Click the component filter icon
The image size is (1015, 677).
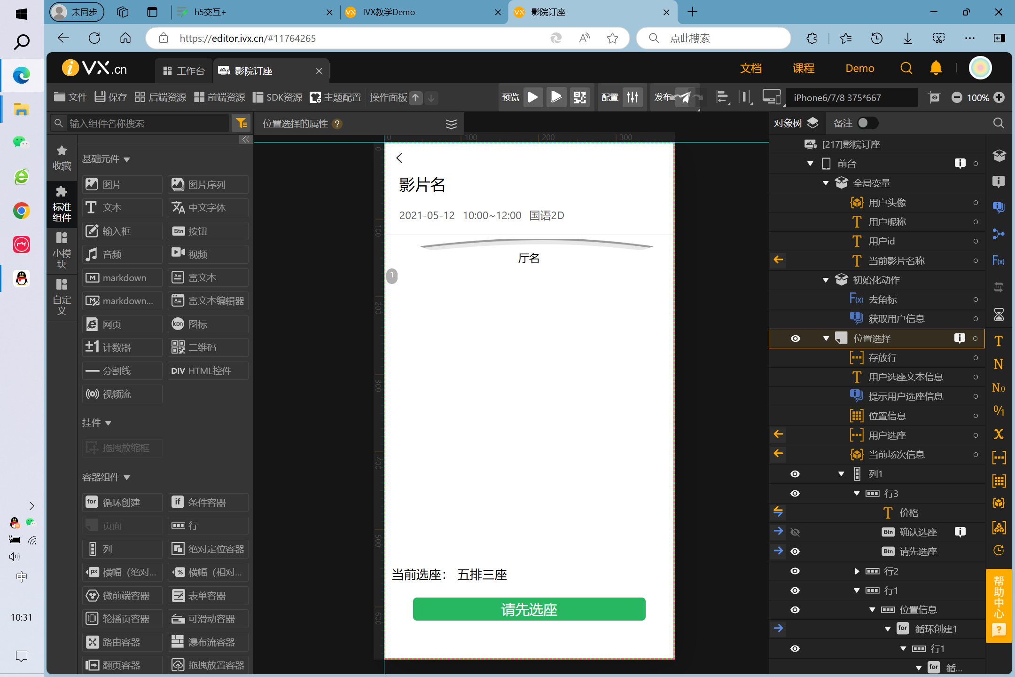coord(242,123)
